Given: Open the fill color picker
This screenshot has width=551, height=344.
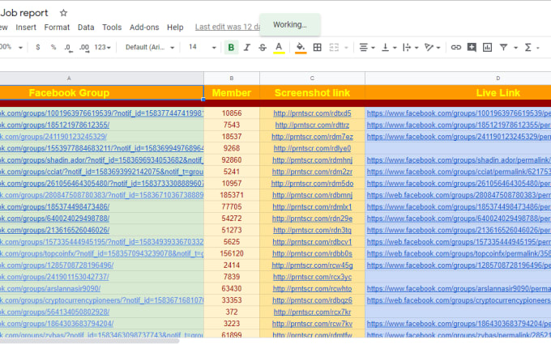Looking at the screenshot, I should 301,48.
